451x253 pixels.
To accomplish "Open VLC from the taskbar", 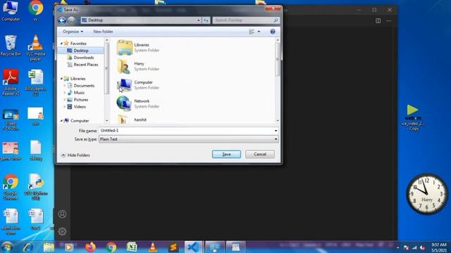I will pos(152,247).
